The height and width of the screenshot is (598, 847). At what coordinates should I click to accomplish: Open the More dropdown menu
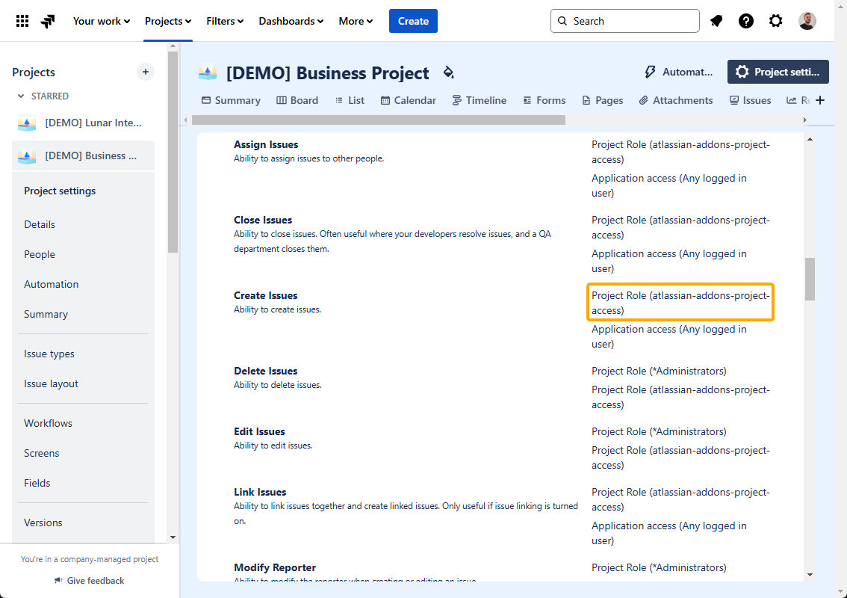point(356,21)
